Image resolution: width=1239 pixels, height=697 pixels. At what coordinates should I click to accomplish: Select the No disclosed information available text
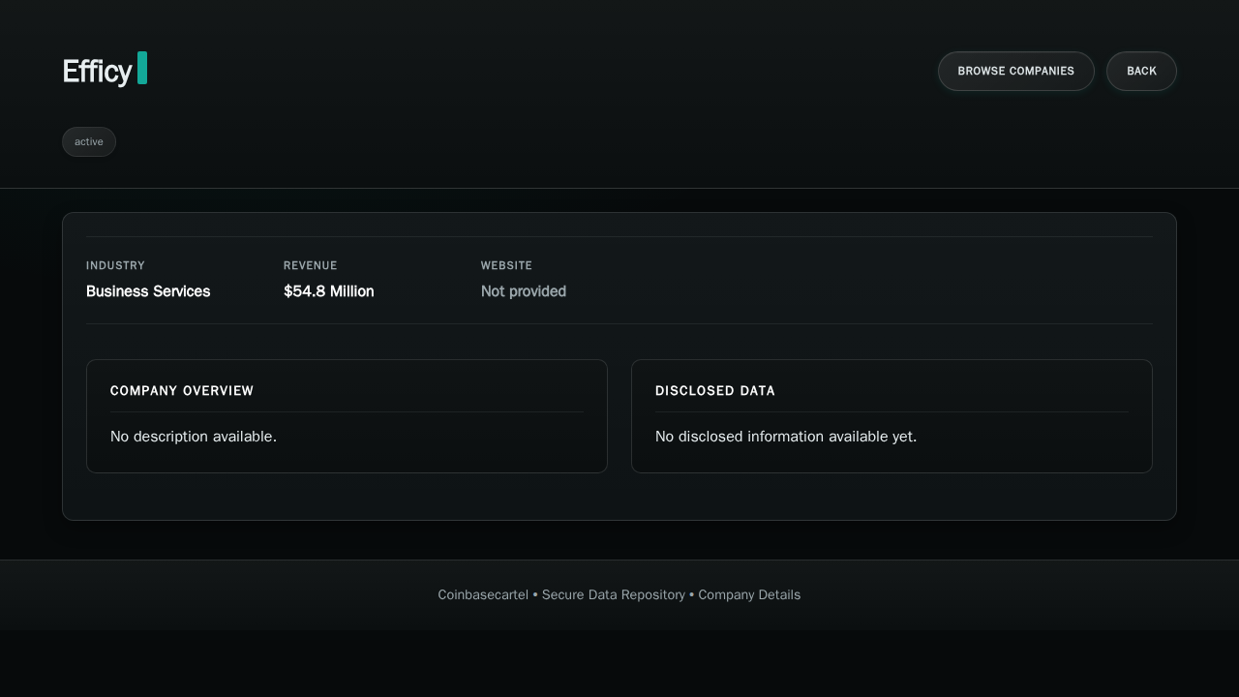pos(785,437)
